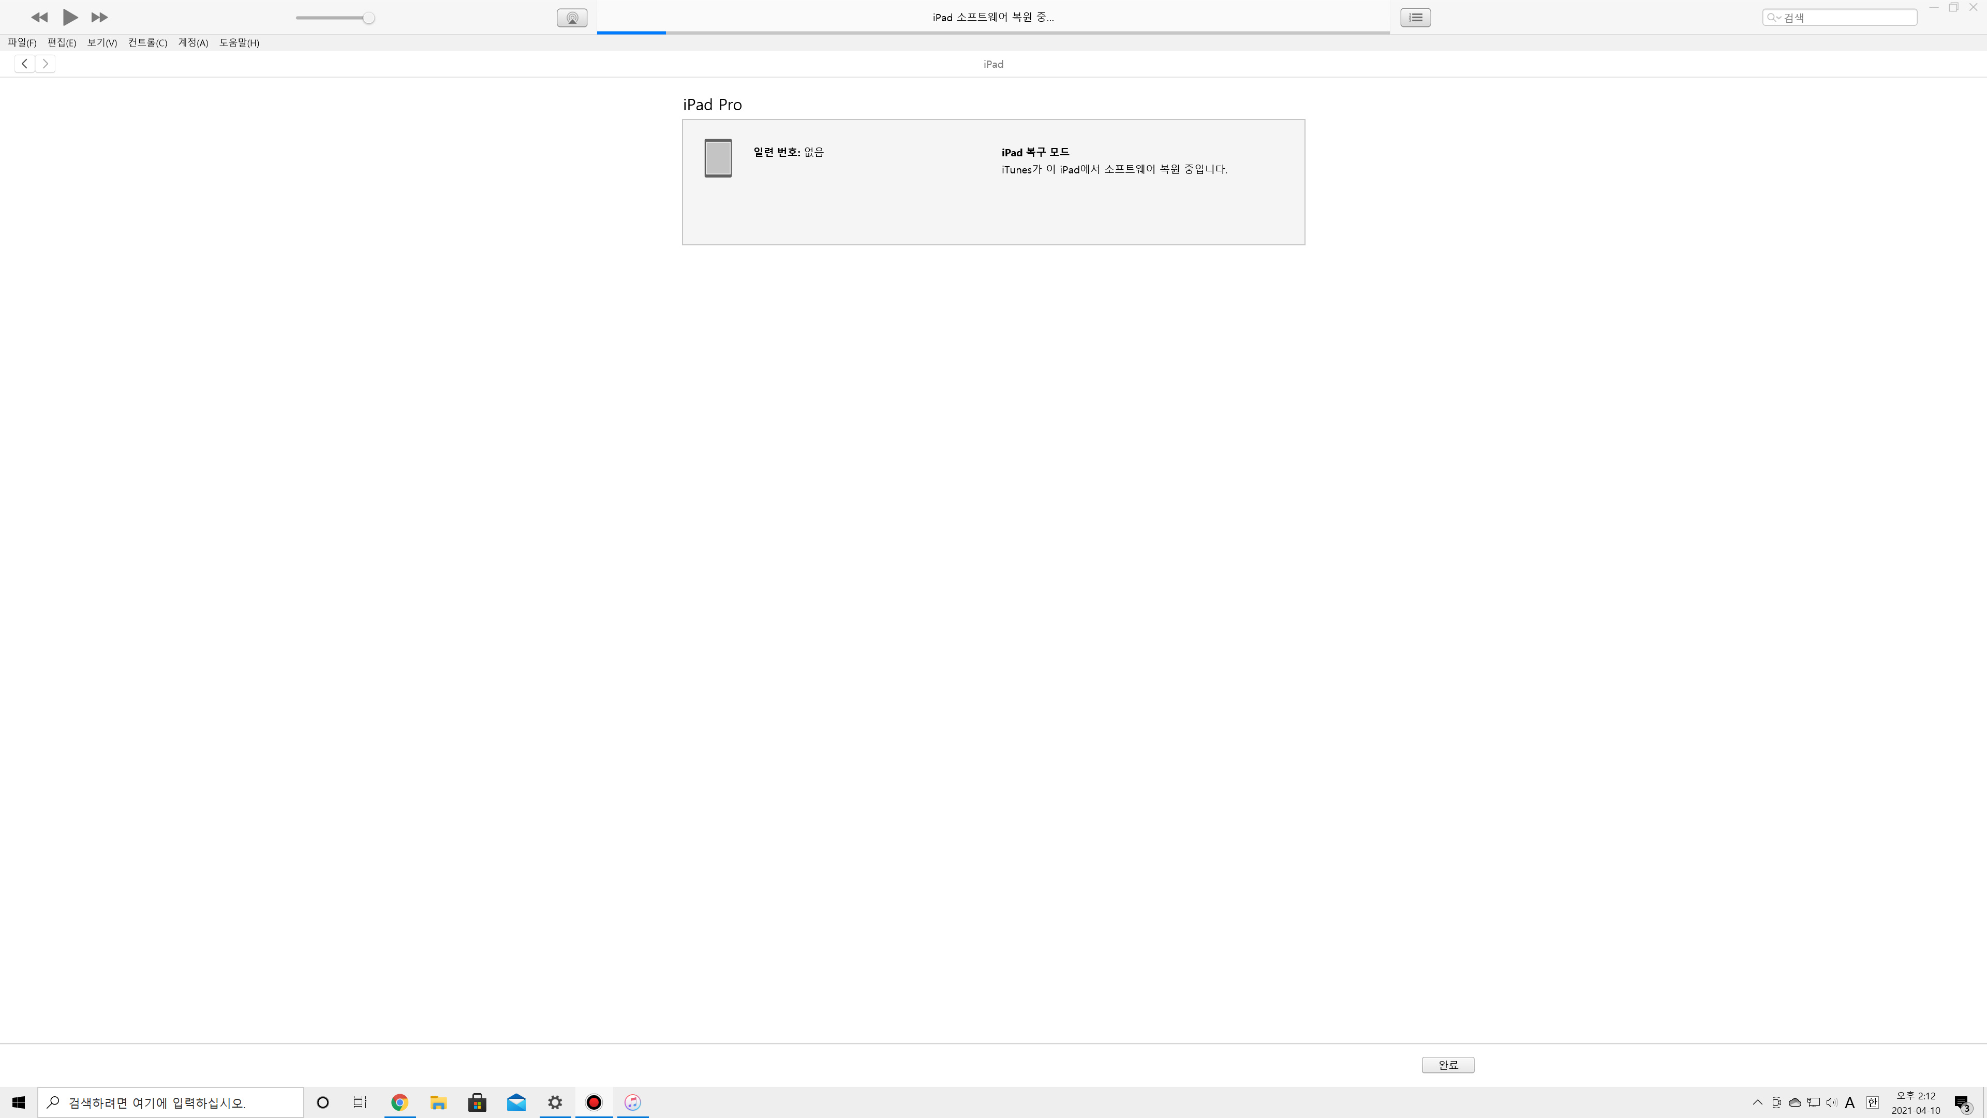The width and height of the screenshot is (1987, 1118).
Task: Open the AirPlay output icon
Action: tap(572, 18)
